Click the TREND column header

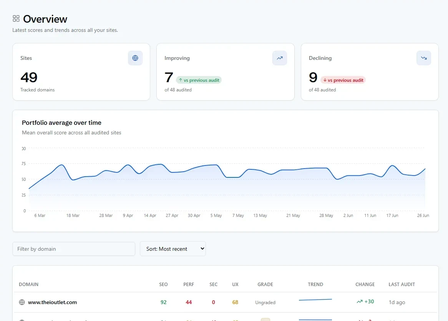coord(315,285)
